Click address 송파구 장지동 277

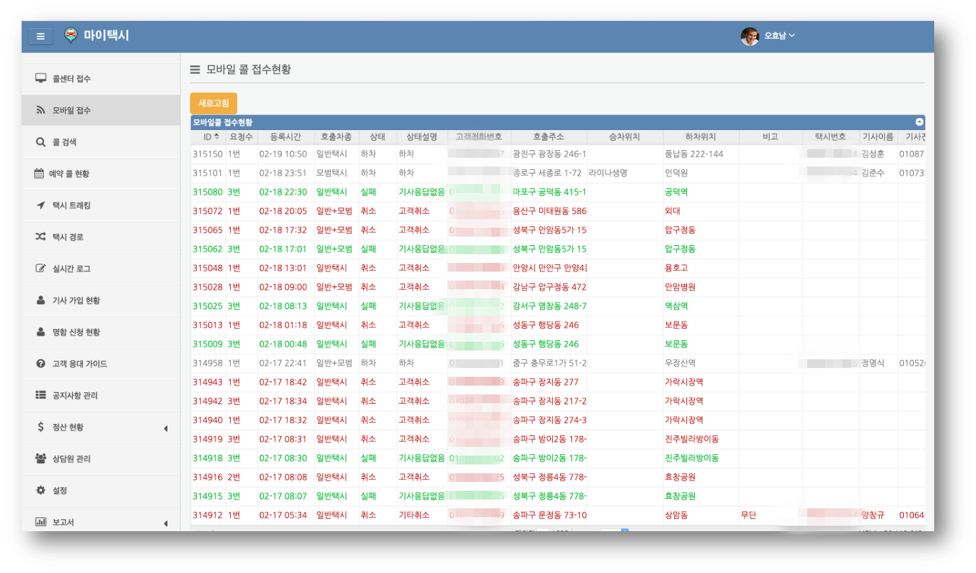coord(545,382)
